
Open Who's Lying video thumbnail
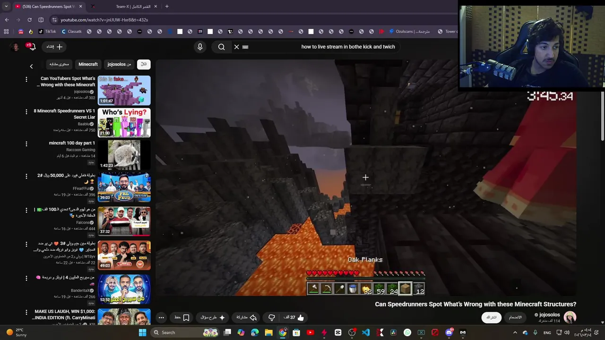click(x=124, y=122)
